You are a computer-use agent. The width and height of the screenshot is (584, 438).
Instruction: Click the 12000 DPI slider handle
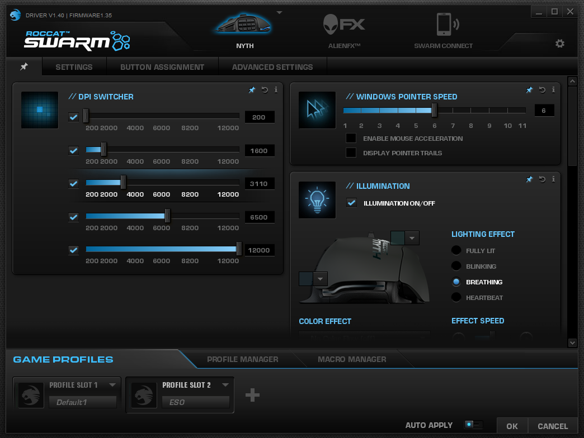pyautogui.click(x=239, y=249)
